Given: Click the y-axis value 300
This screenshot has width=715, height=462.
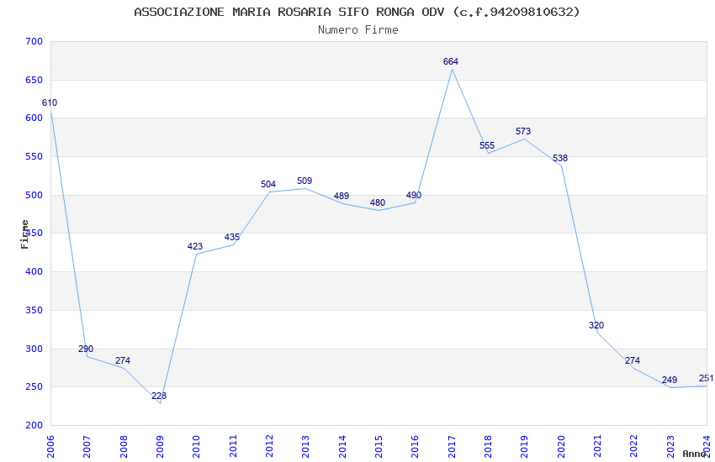Looking at the screenshot, I should 34,349.
